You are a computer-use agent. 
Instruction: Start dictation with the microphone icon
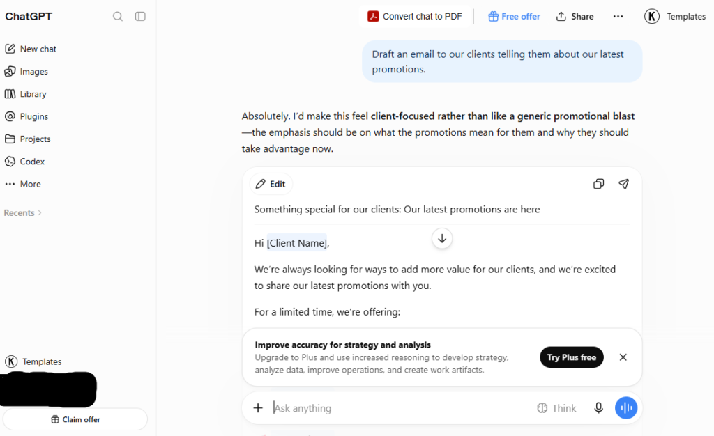coord(598,408)
